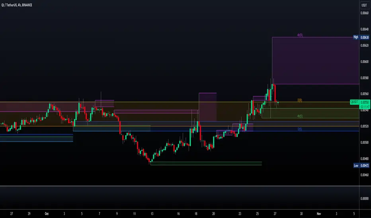
Task: Click the 02:11:47 candle countdown label
Action: (365, 107)
